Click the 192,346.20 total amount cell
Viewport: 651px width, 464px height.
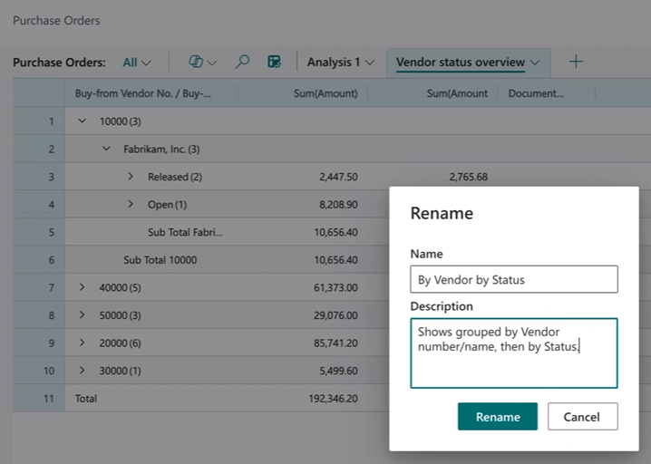point(333,399)
